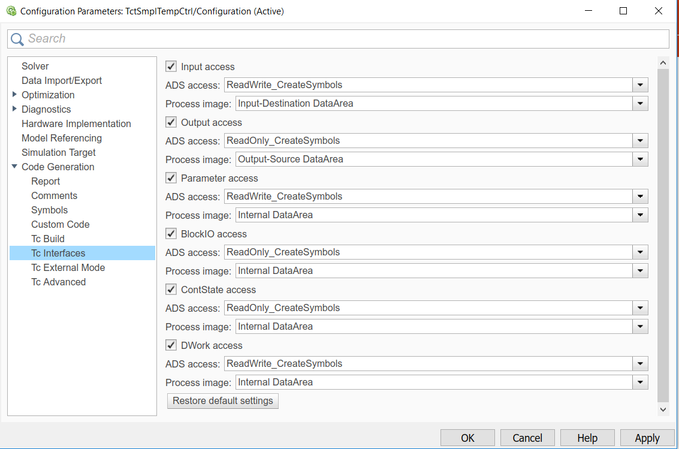Disable the ContState access checkbox
Viewport: 679px width, 449px height.
pos(171,289)
